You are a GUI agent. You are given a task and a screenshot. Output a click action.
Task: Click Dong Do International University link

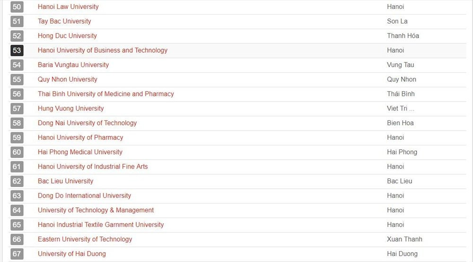(x=84, y=196)
